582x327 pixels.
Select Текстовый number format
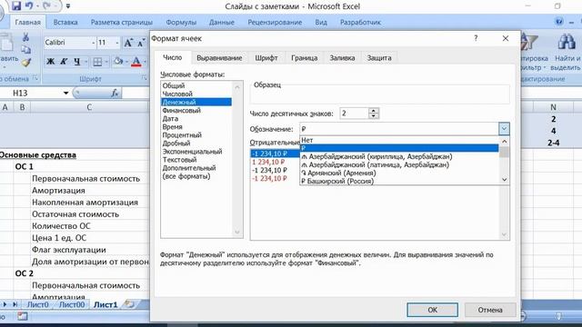[179, 160]
